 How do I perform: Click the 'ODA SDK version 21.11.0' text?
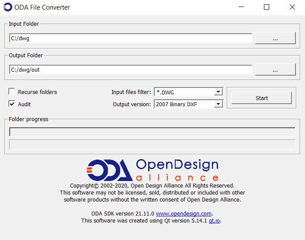123,214
